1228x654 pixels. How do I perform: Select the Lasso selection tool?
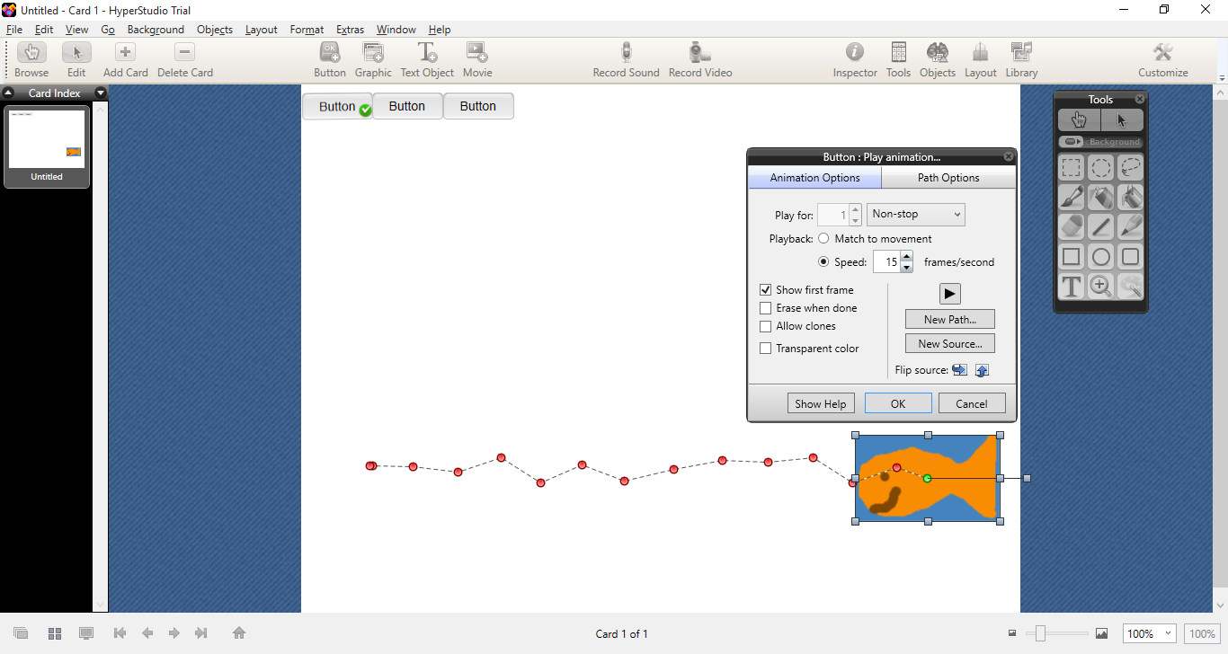point(1131,167)
